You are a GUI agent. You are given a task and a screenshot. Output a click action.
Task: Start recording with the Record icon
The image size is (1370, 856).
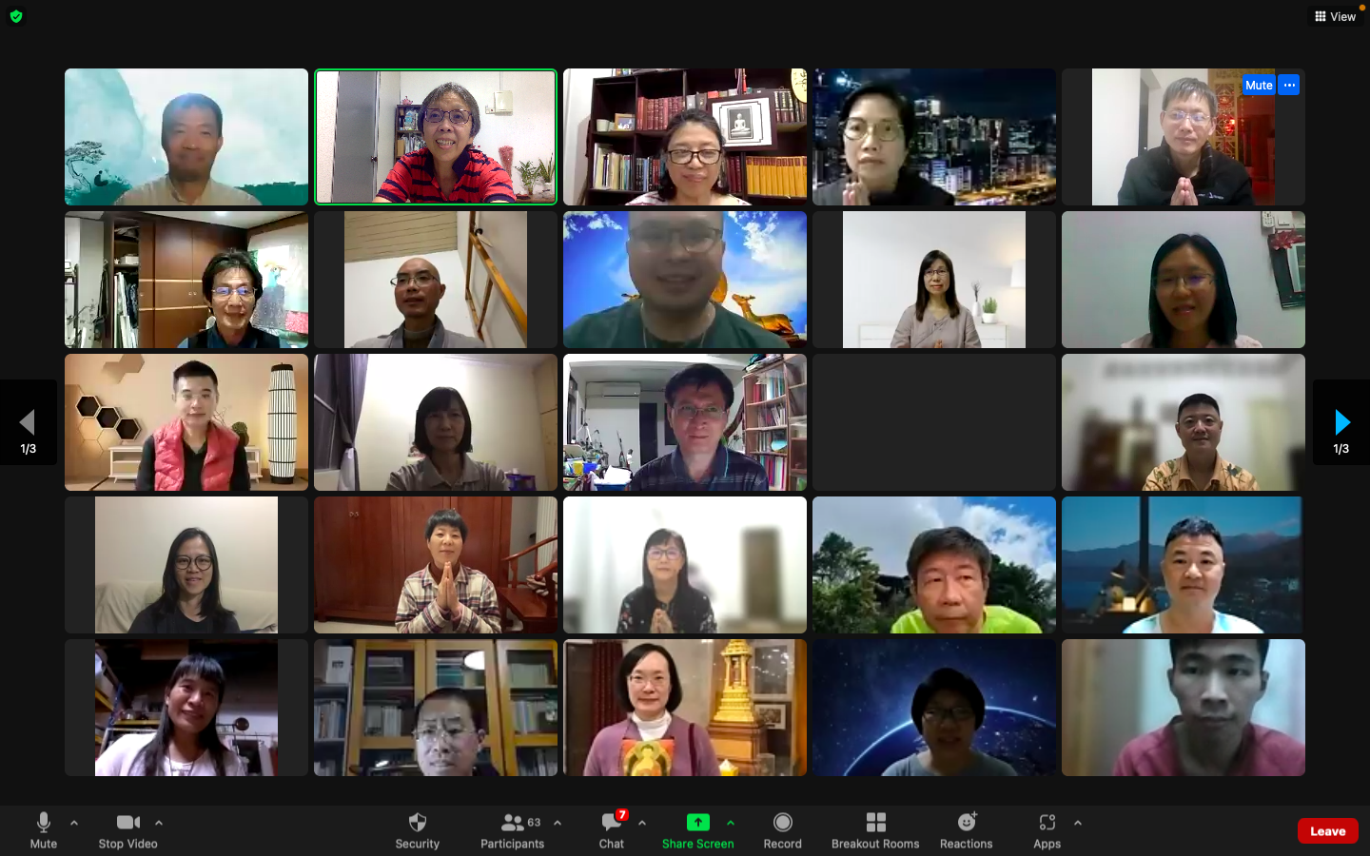782,823
